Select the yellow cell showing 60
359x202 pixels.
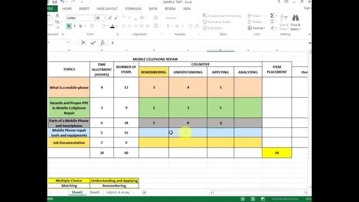[277, 153]
